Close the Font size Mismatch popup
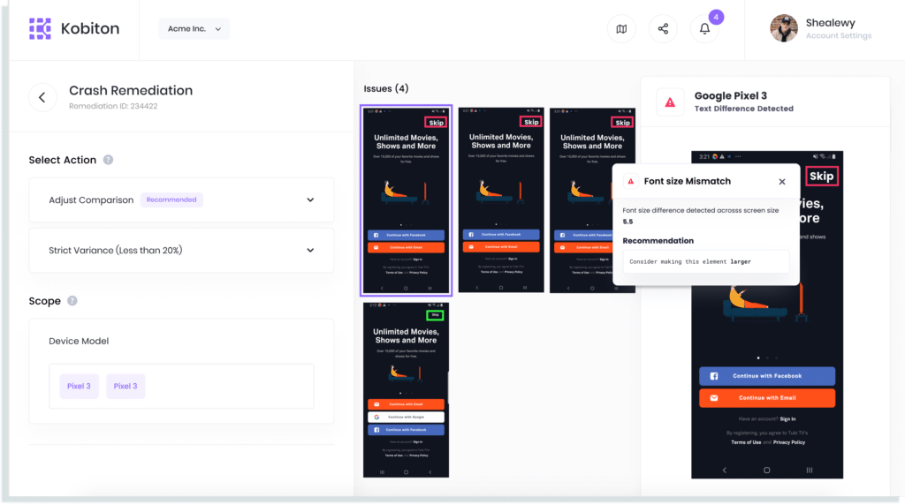Viewport: 905px width, 504px height. pyautogui.click(x=781, y=182)
